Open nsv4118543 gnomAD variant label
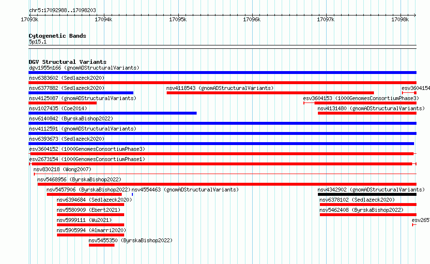This screenshot has height=264, width=430. (220, 88)
